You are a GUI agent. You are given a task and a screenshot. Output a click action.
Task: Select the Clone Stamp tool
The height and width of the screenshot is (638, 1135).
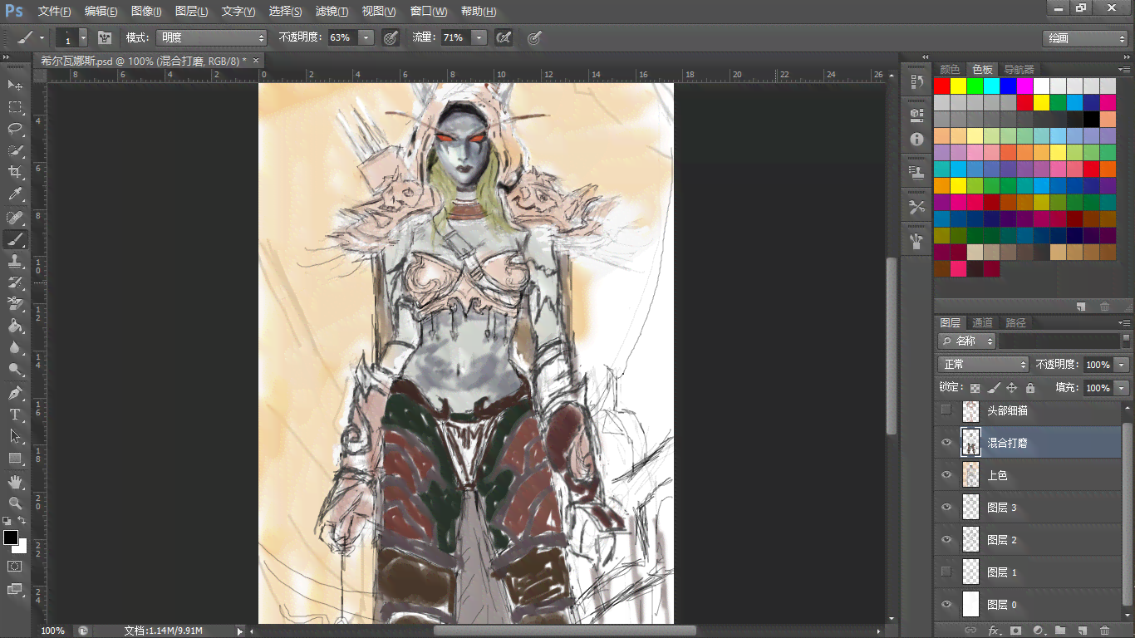(x=15, y=261)
